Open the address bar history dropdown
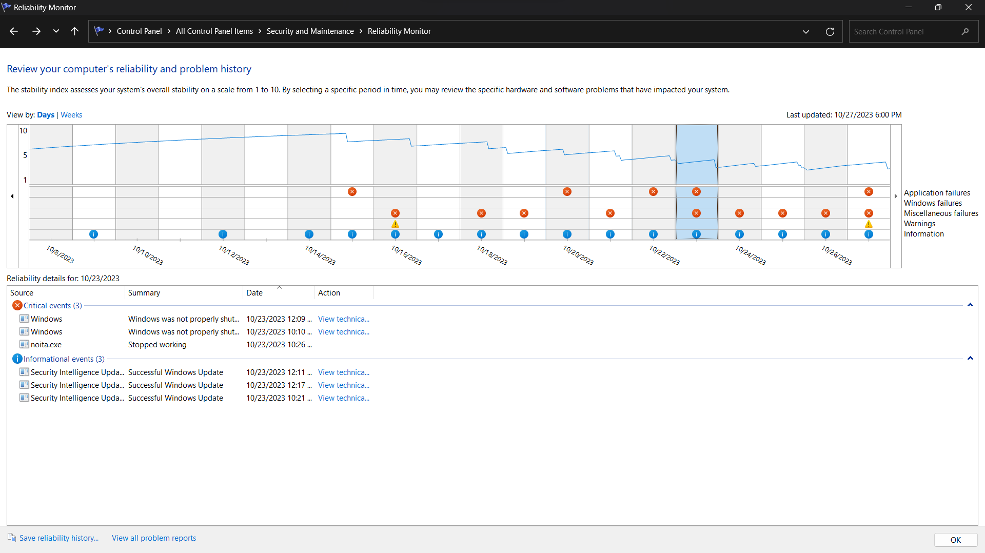 (x=806, y=31)
